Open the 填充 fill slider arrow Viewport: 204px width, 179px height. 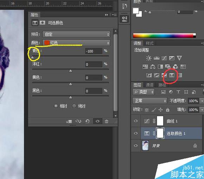pos(202,110)
